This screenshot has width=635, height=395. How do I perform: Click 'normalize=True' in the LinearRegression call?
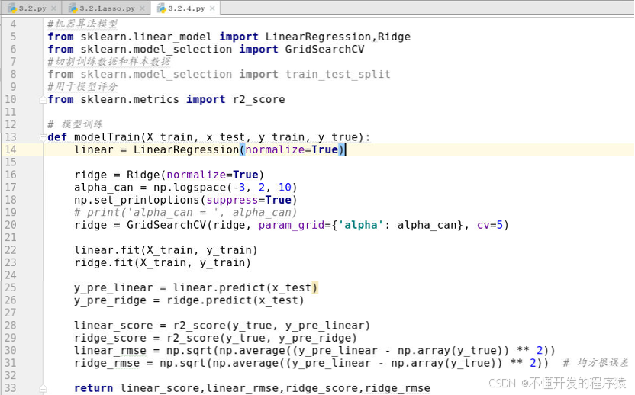[292, 149]
